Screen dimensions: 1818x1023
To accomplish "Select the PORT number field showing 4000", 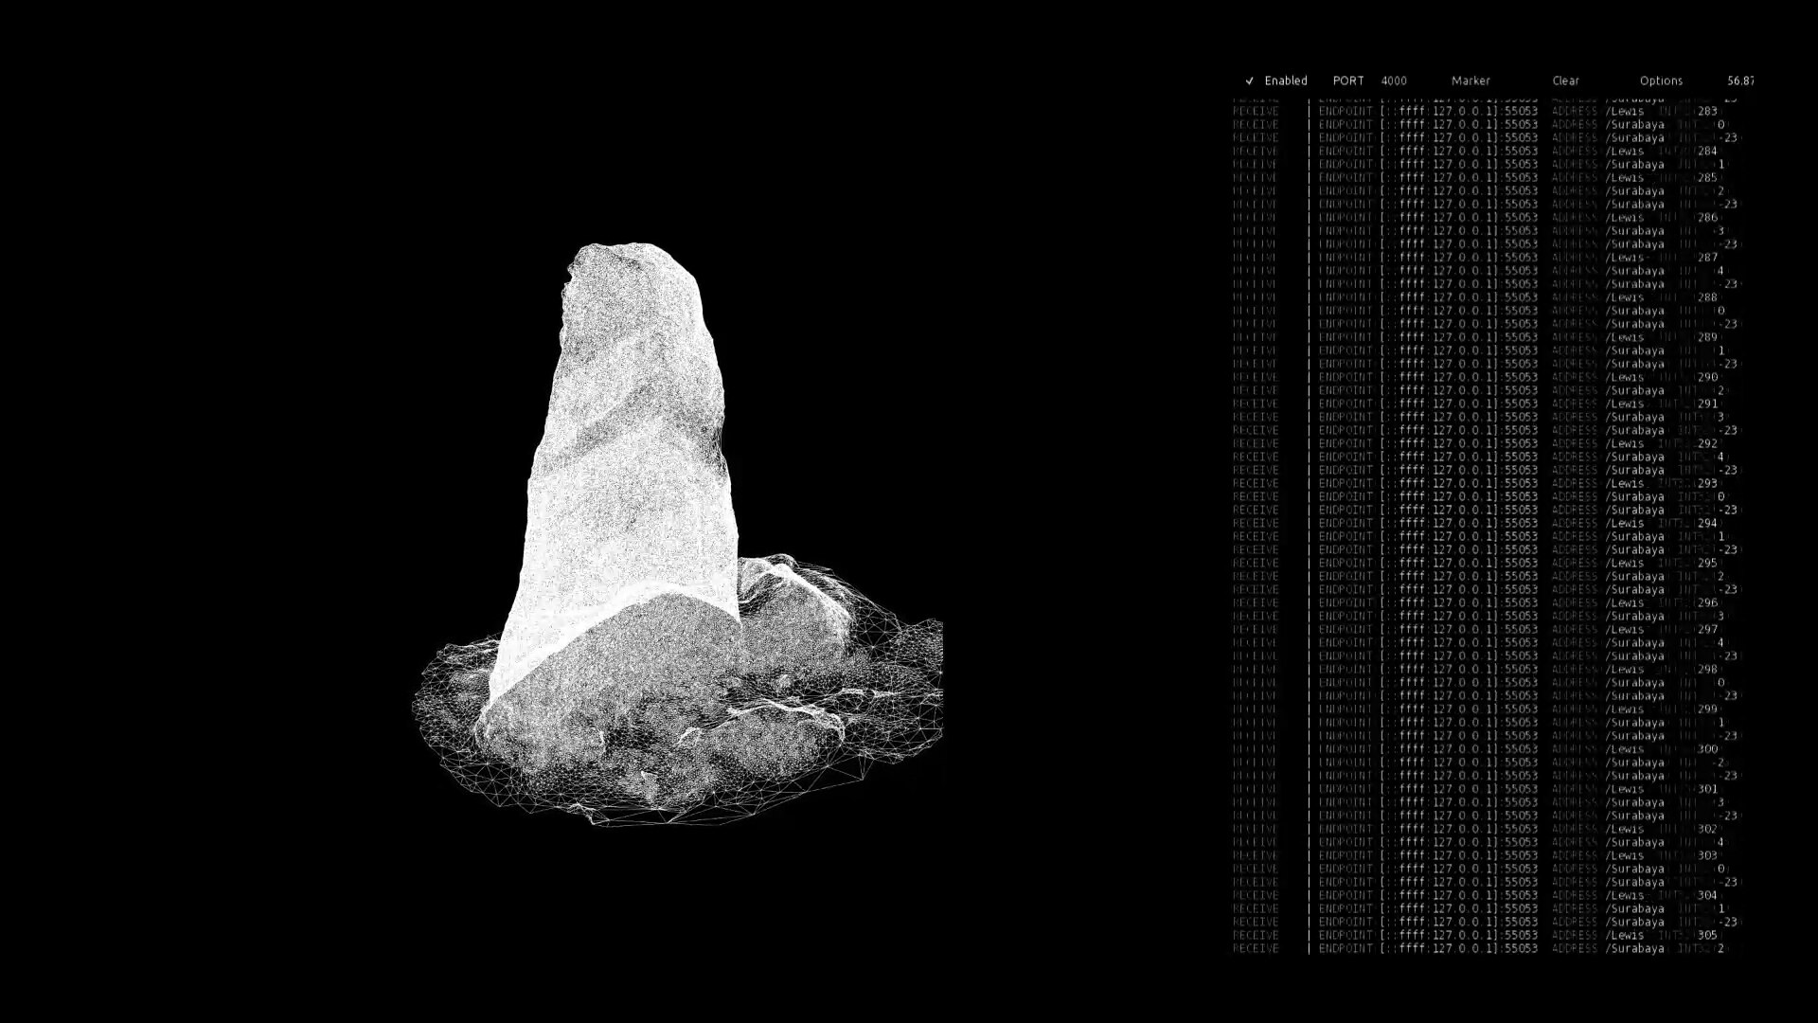I will coord(1394,81).
